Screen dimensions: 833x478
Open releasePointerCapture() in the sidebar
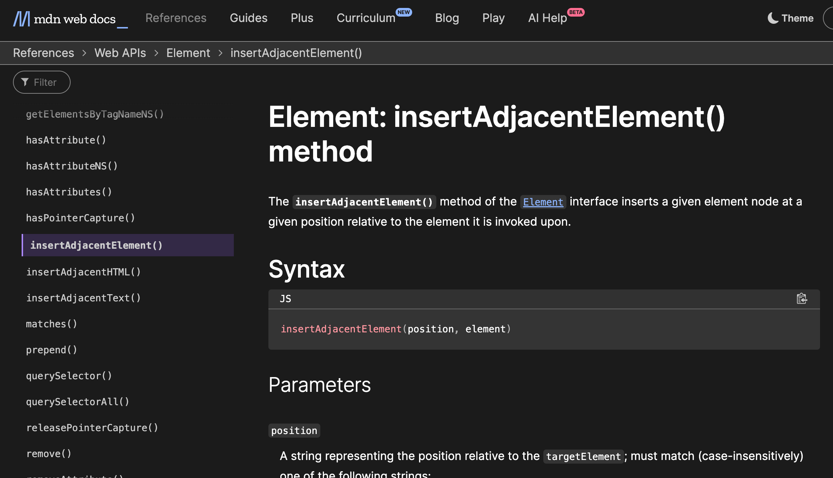[x=92, y=428]
